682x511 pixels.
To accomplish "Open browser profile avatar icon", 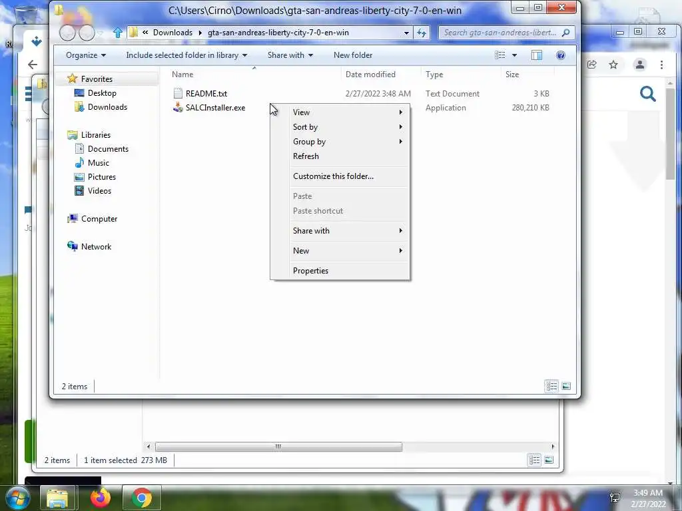I will 640,65.
